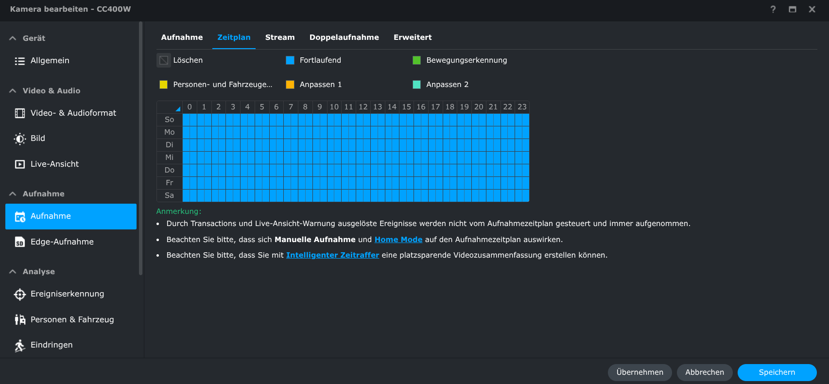Image resolution: width=829 pixels, height=384 pixels.
Task: Open the Doppelaufnahme tab
Action: point(344,37)
